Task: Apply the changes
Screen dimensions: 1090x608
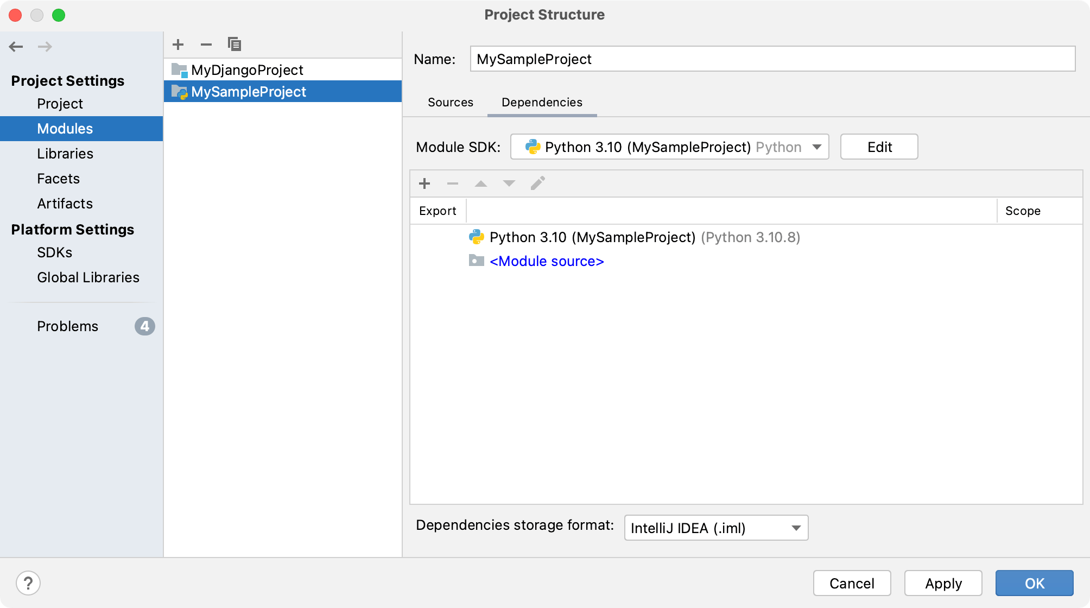Action: [943, 582]
